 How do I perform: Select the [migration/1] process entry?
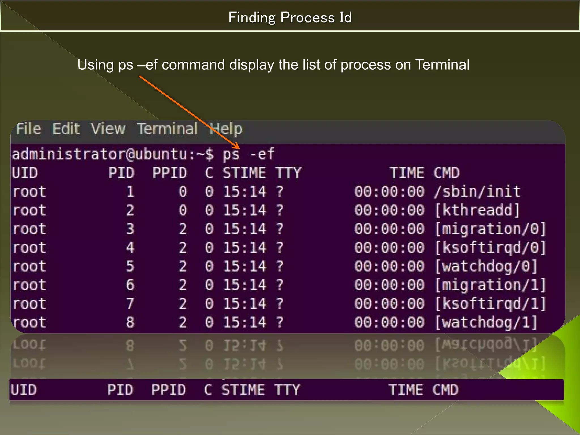[490, 285]
